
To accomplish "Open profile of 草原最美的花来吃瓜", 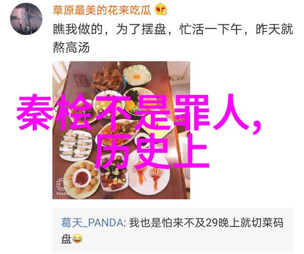I will (x=102, y=10).
